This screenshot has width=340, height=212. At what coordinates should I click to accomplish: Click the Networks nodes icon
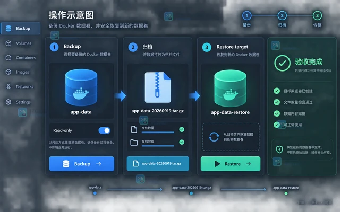[8, 86]
